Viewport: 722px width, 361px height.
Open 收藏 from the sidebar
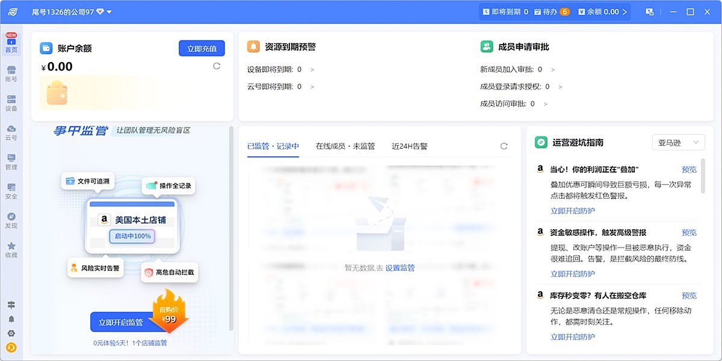point(11,250)
